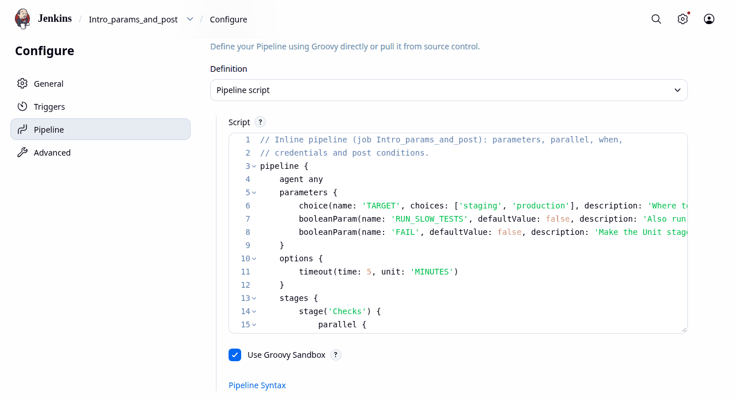Click the script editor resize handle
Viewport: 735px width, 402px height.
(x=684, y=330)
